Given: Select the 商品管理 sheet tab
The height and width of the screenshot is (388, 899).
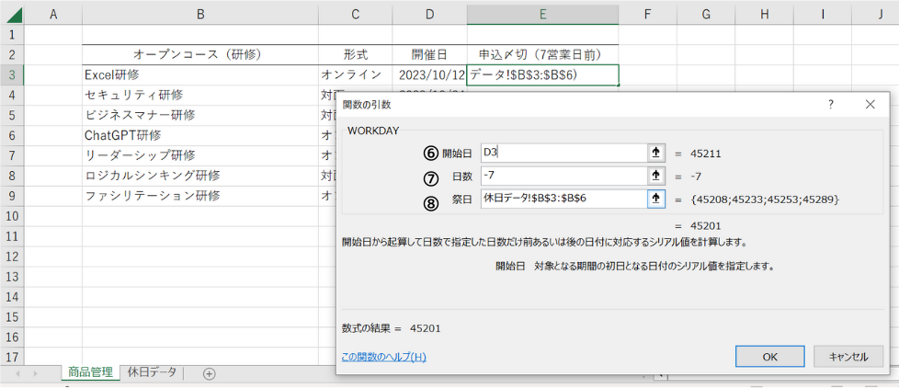Looking at the screenshot, I should pyautogui.click(x=89, y=372).
